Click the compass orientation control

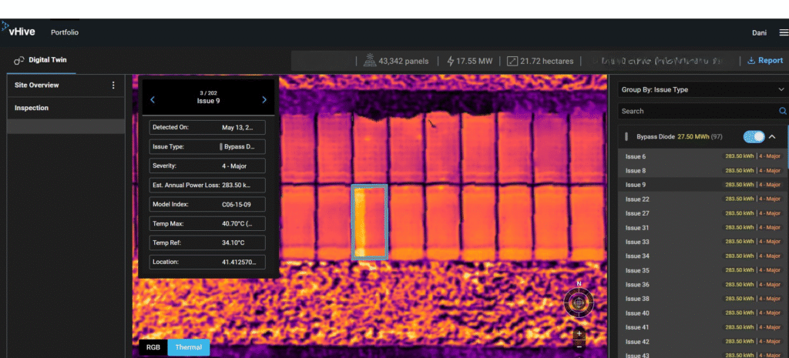tap(579, 303)
